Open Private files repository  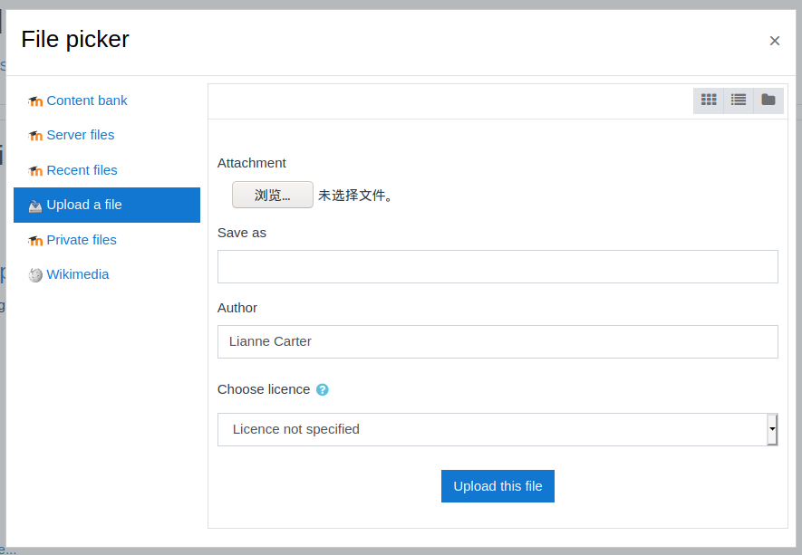[82, 240]
